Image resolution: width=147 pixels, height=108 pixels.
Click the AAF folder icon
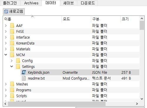(x=12, y=26)
